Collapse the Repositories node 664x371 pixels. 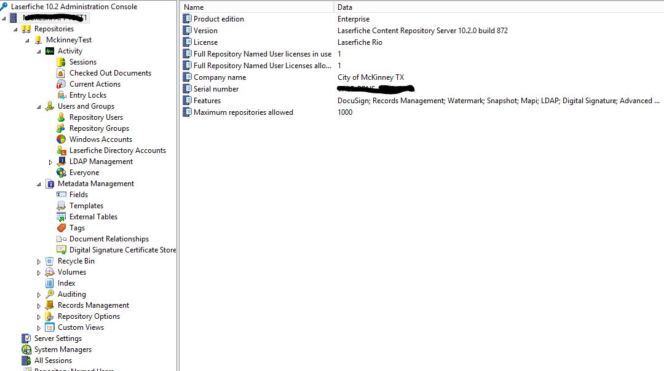[x=15, y=29]
